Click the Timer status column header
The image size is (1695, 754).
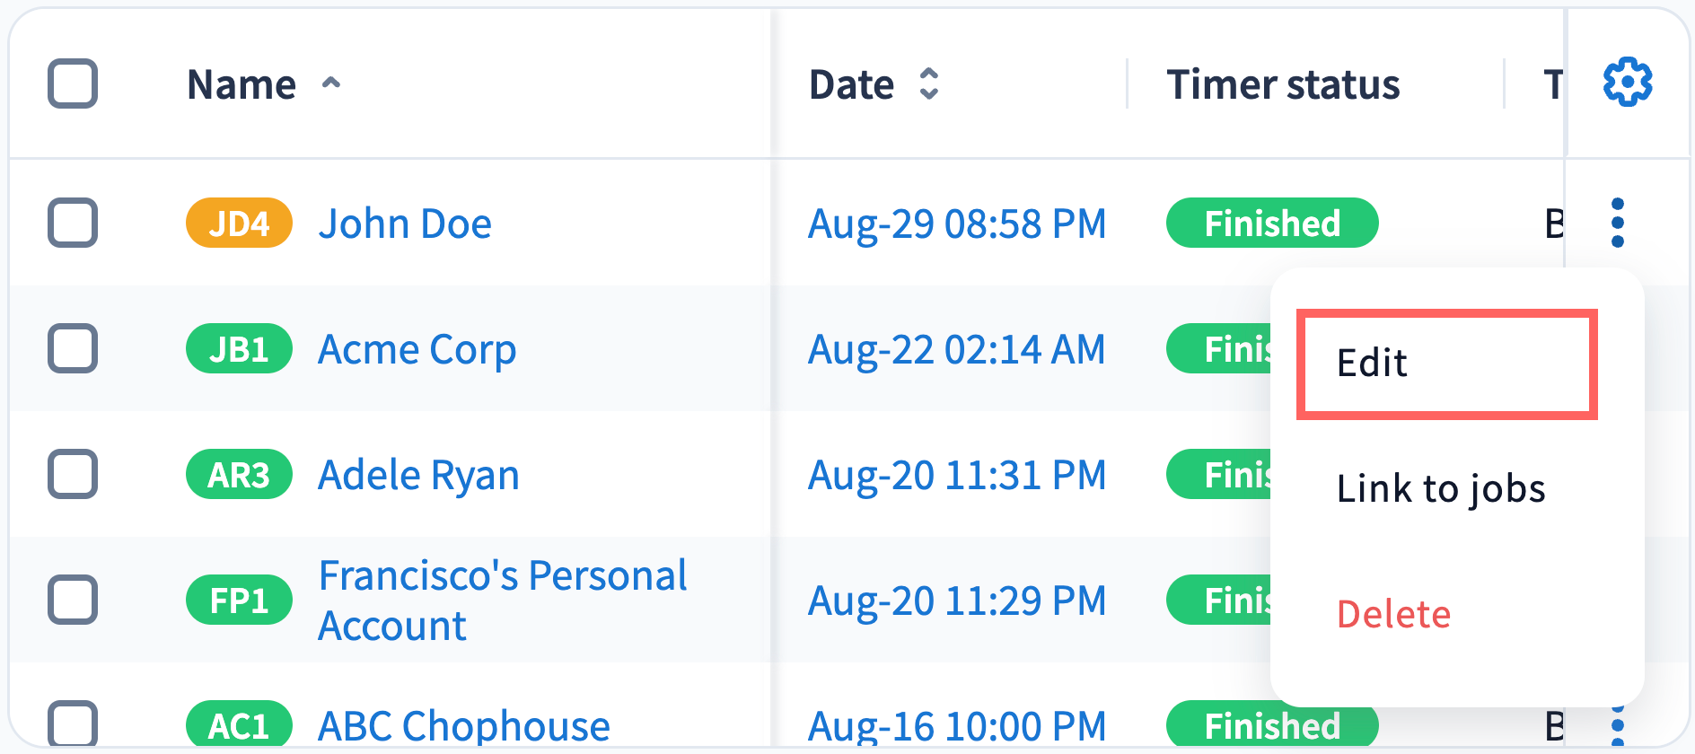(1282, 84)
